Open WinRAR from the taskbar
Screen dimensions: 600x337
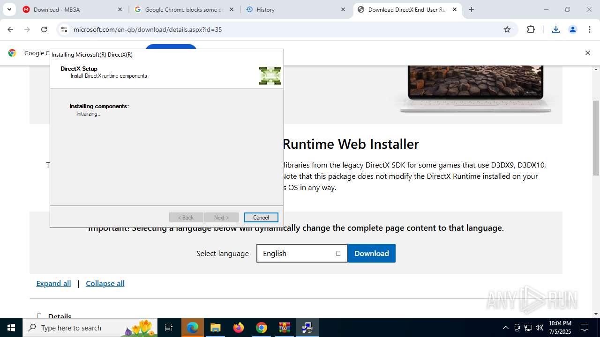pyautogui.click(x=285, y=328)
